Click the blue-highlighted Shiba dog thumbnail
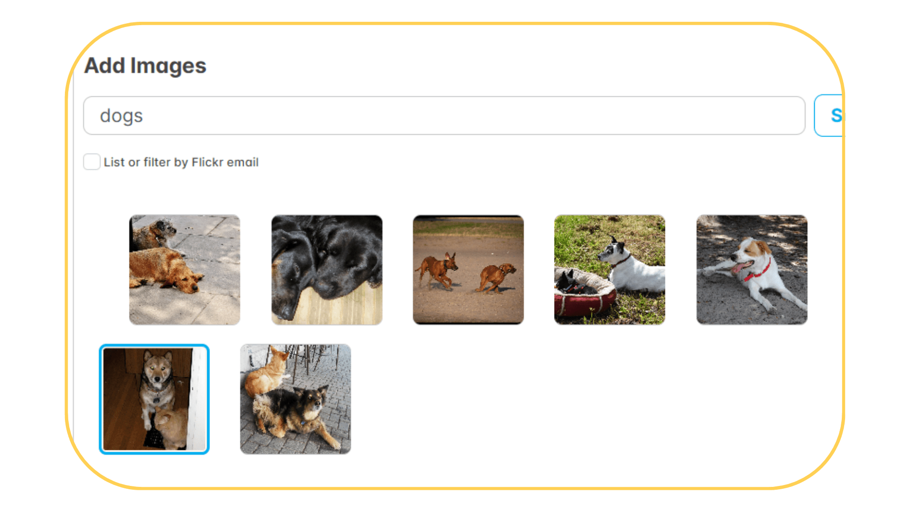The width and height of the screenshot is (910, 512). tap(154, 399)
